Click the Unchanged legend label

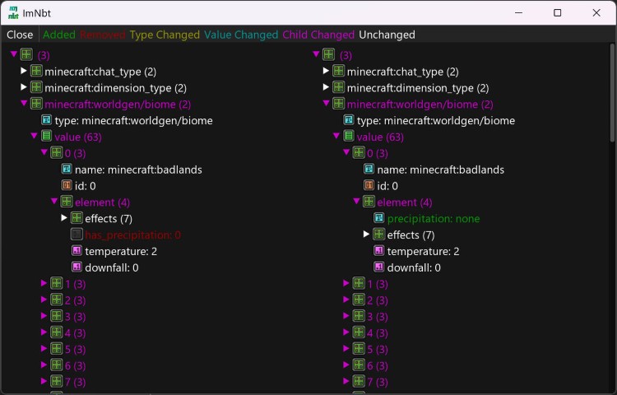387,35
